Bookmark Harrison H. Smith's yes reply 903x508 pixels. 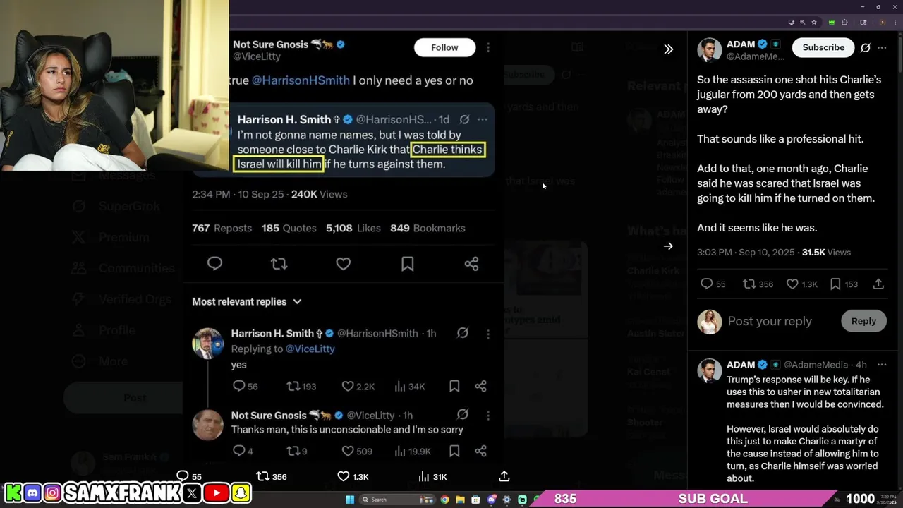pos(454,387)
